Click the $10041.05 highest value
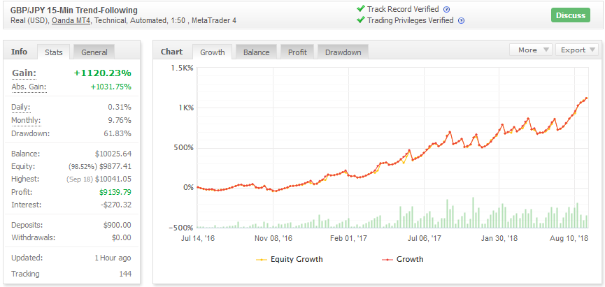 coord(113,179)
